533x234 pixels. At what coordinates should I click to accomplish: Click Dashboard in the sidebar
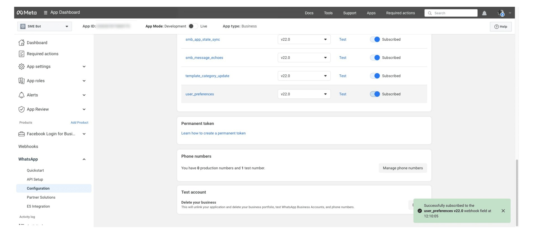37,43
